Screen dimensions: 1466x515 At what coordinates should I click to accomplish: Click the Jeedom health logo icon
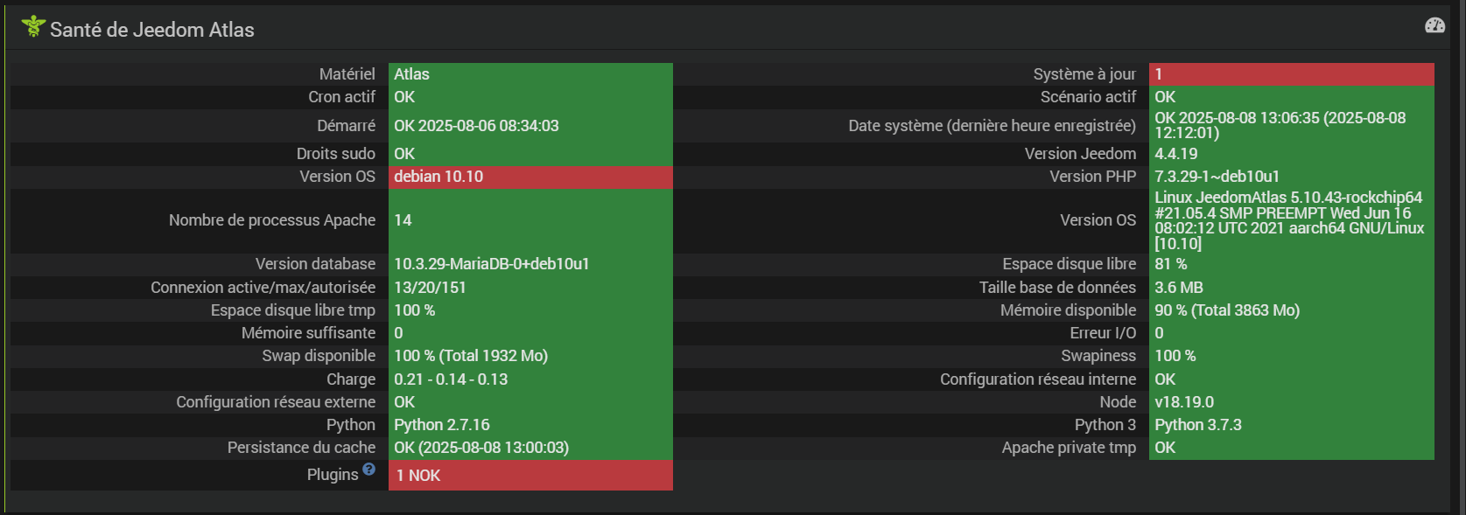[x=33, y=27]
